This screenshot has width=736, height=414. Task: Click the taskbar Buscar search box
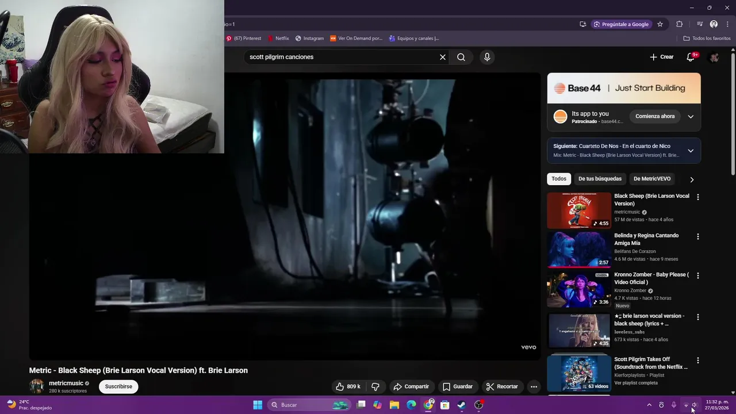309,405
